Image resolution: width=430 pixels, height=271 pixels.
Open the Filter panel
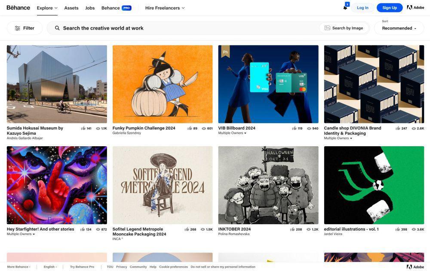pos(25,28)
